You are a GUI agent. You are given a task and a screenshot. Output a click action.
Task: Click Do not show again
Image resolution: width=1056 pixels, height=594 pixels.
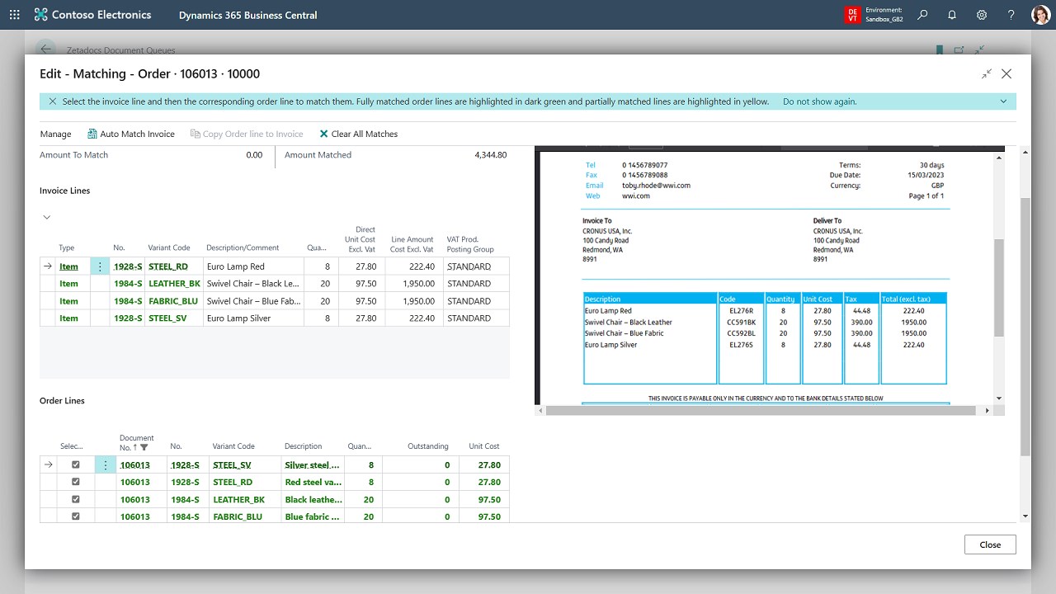coord(820,101)
